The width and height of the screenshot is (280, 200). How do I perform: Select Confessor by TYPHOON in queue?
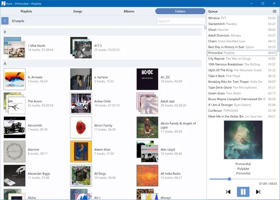click(242, 111)
